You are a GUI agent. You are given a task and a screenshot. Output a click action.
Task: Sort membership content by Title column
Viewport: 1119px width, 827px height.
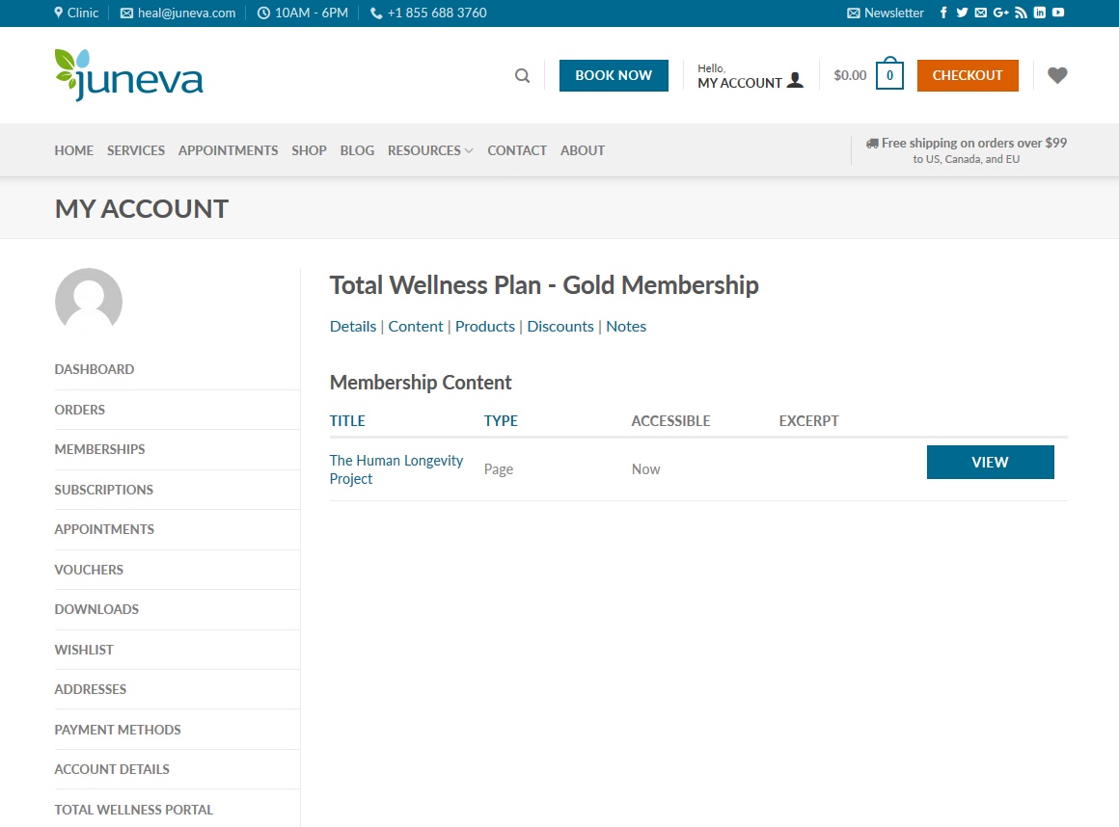tap(347, 420)
